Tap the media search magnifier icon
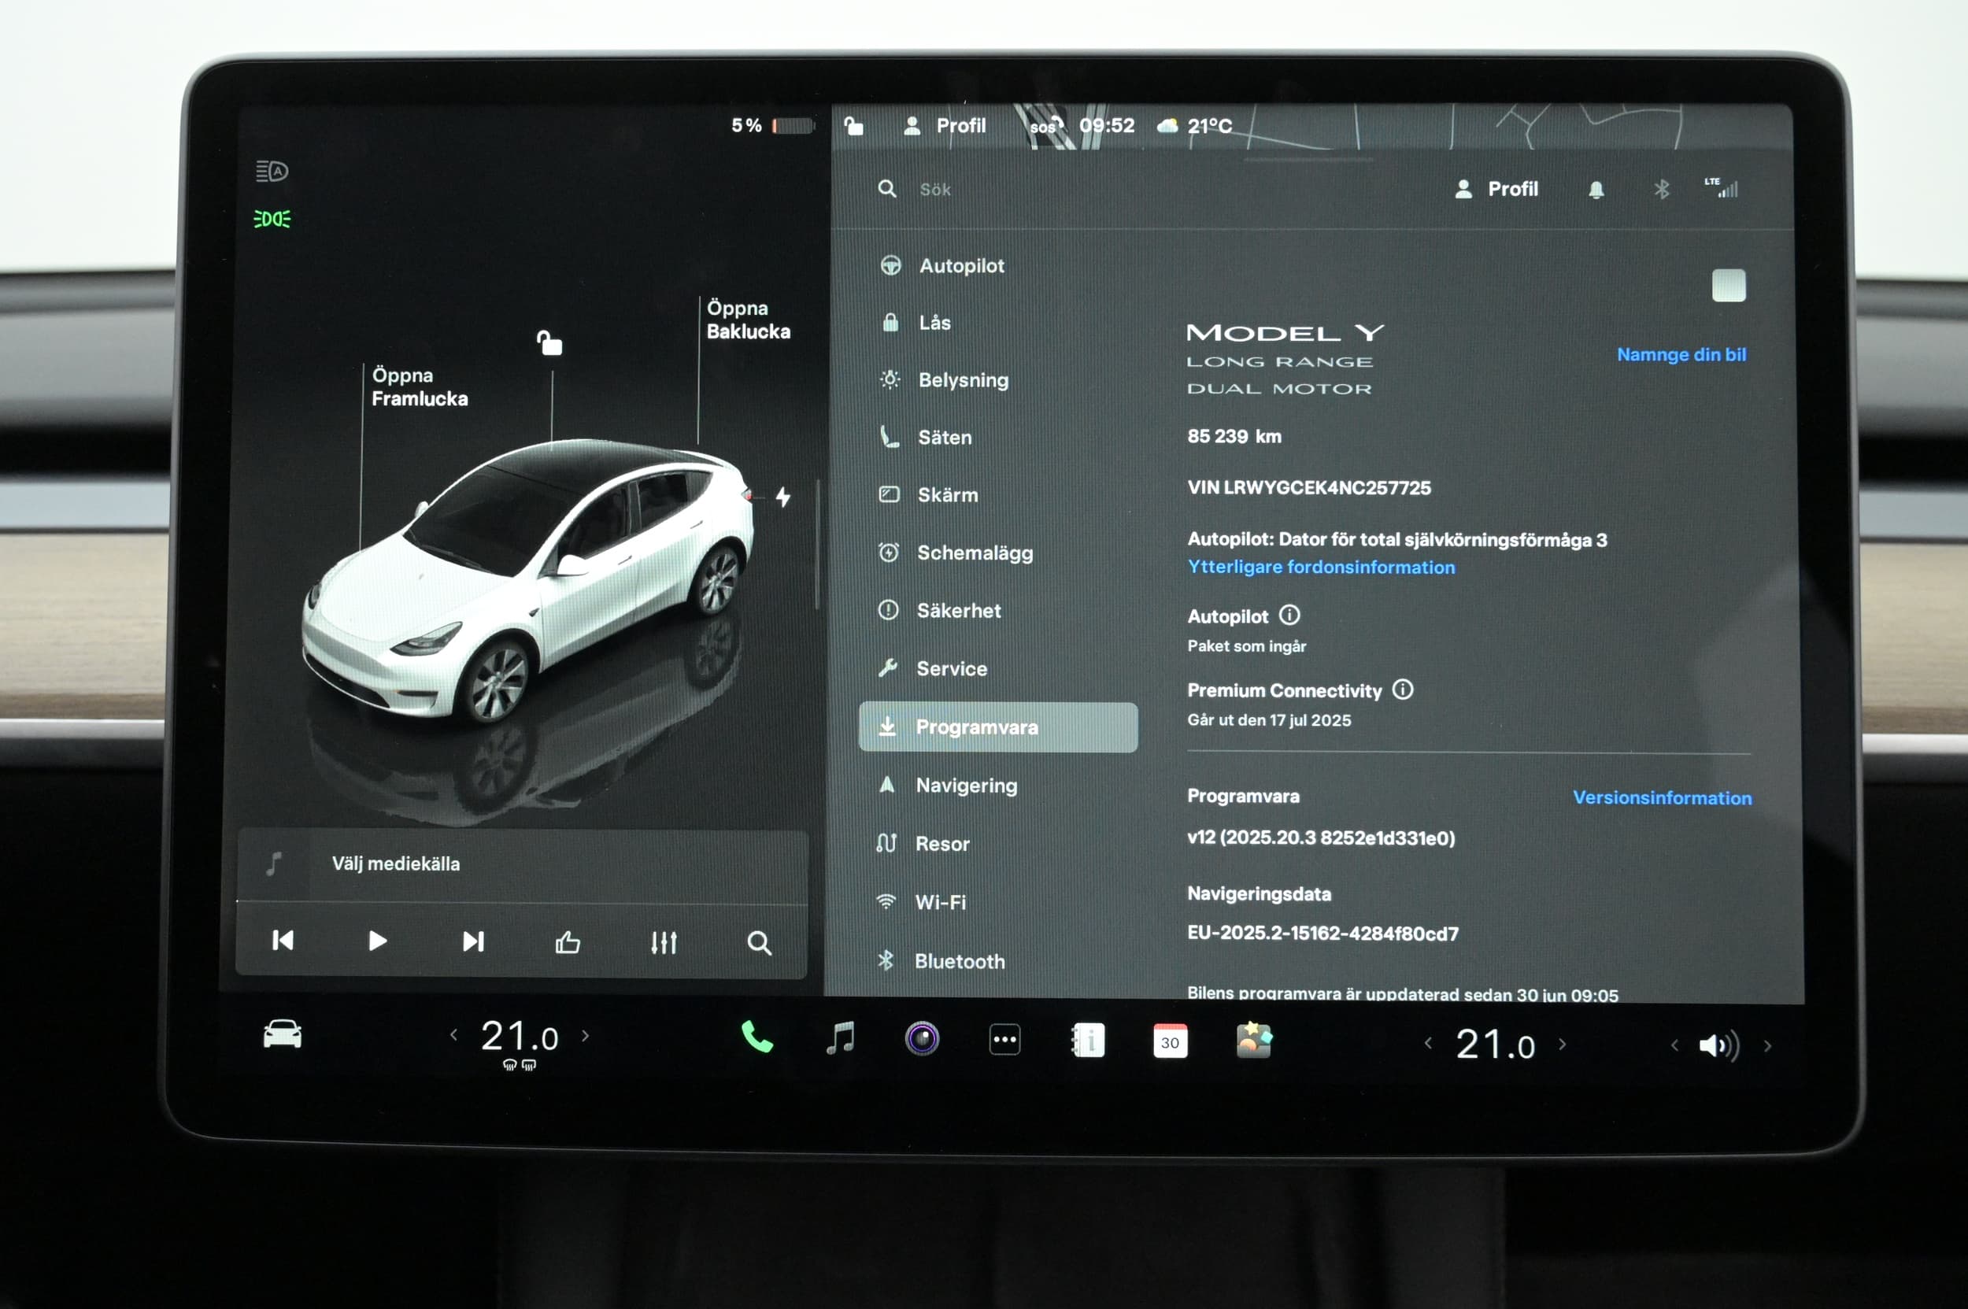 pos(759,943)
